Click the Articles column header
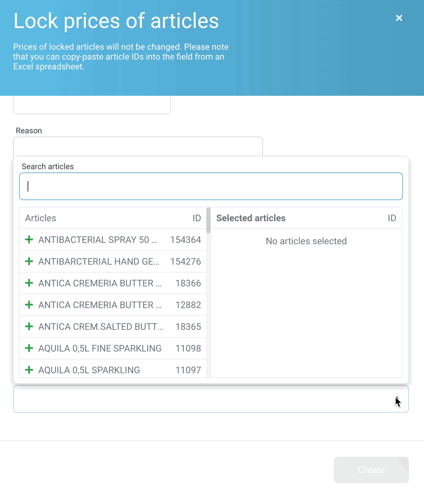Screen dimensions: 424x495 (40, 218)
